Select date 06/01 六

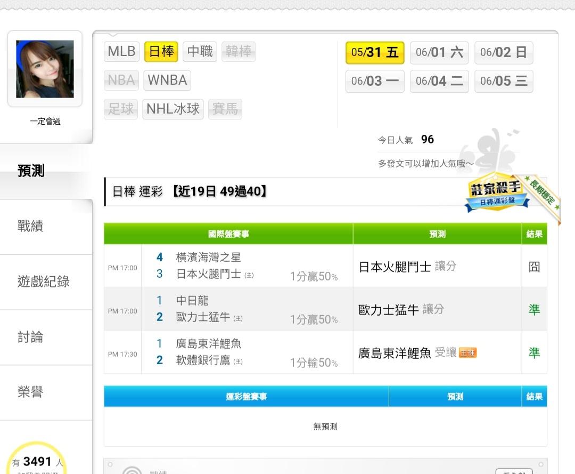coord(439,52)
